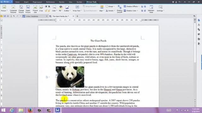Open the Rotate dropdown
The height and width of the screenshot is (113, 202).
pos(110,11)
